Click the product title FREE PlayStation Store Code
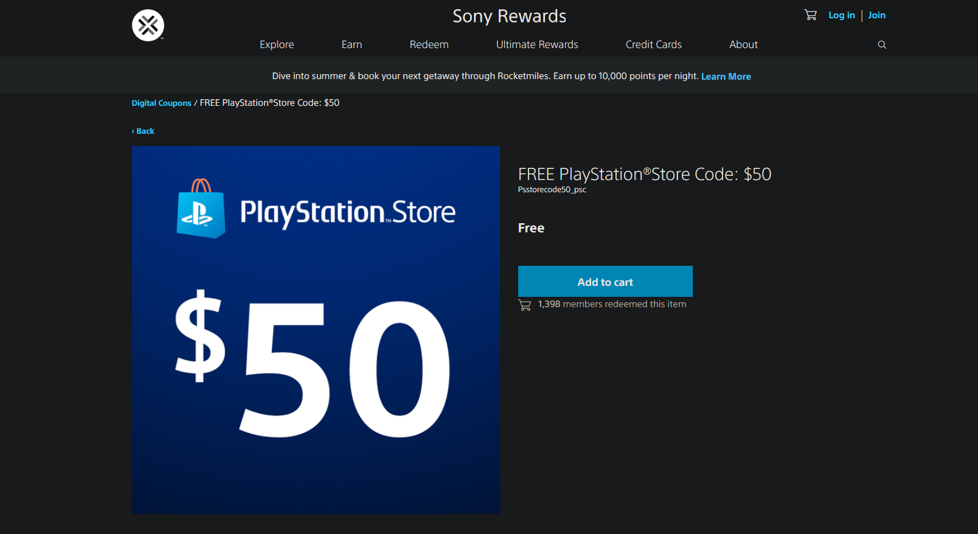This screenshot has height=534, width=978. click(x=645, y=174)
